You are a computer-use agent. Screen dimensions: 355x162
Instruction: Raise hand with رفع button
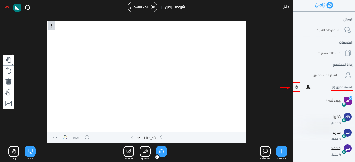14,151
